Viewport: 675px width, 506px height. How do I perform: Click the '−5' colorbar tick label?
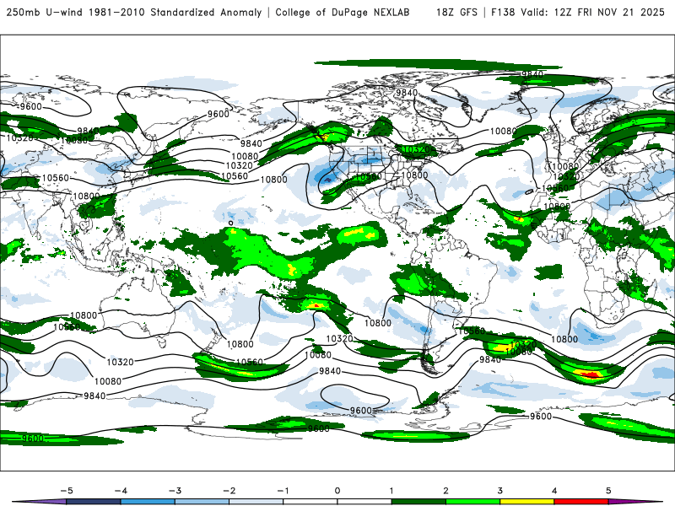tap(67, 491)
